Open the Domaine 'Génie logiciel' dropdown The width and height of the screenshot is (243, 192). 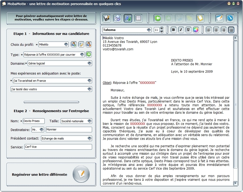click(x=60, y=63)
